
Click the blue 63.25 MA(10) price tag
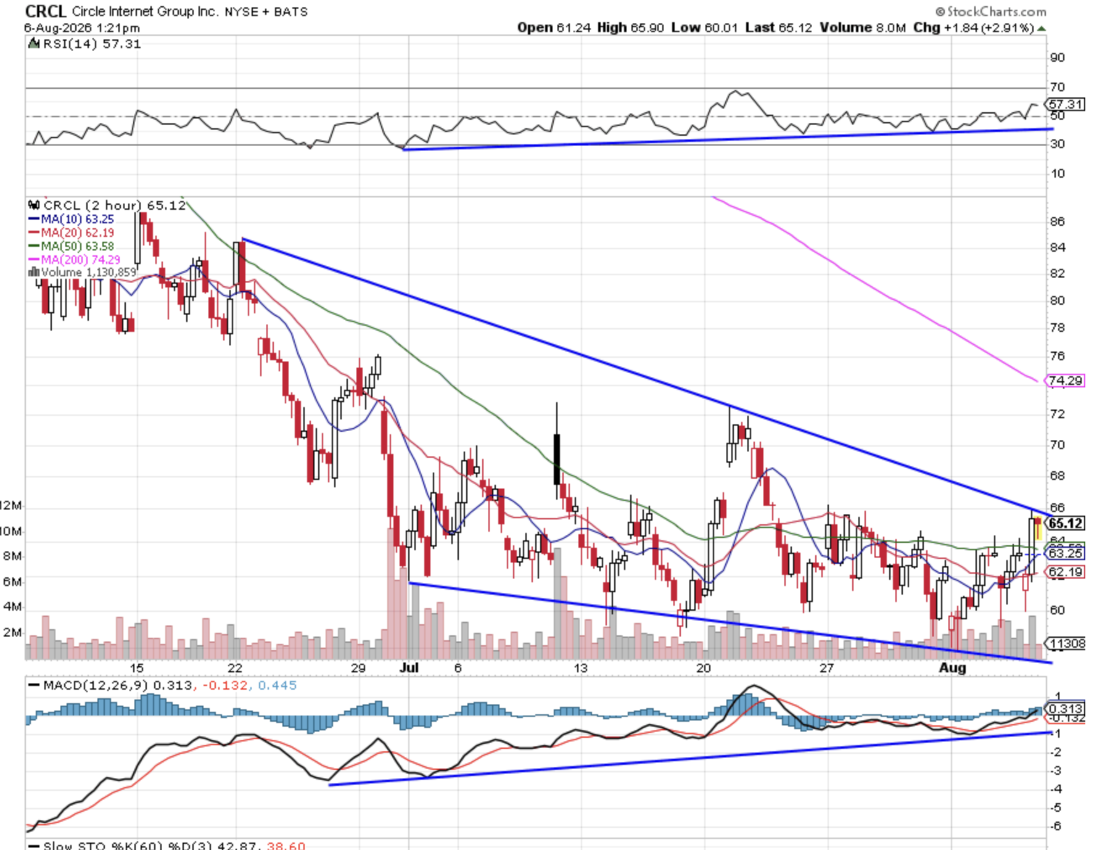tap(1065, 553)
